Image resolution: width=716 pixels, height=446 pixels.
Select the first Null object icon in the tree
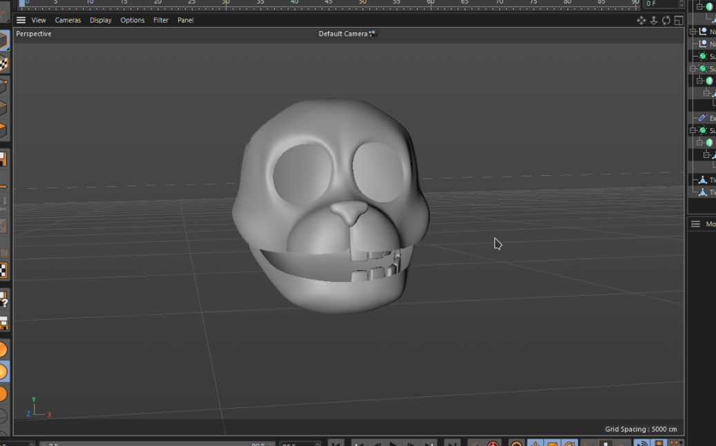coord(703,32)
